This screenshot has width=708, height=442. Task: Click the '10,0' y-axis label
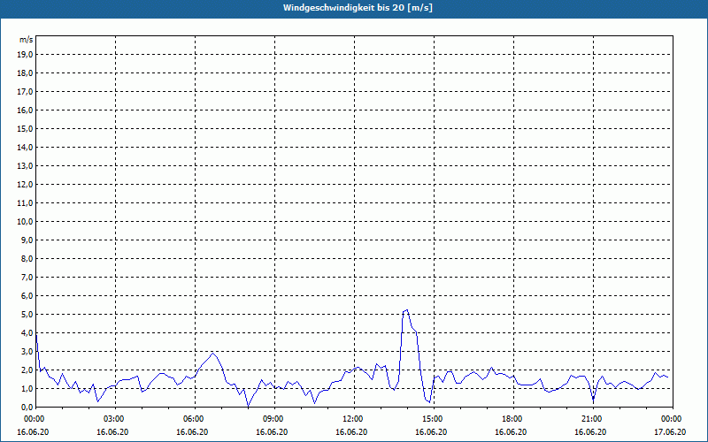[26, 222]
